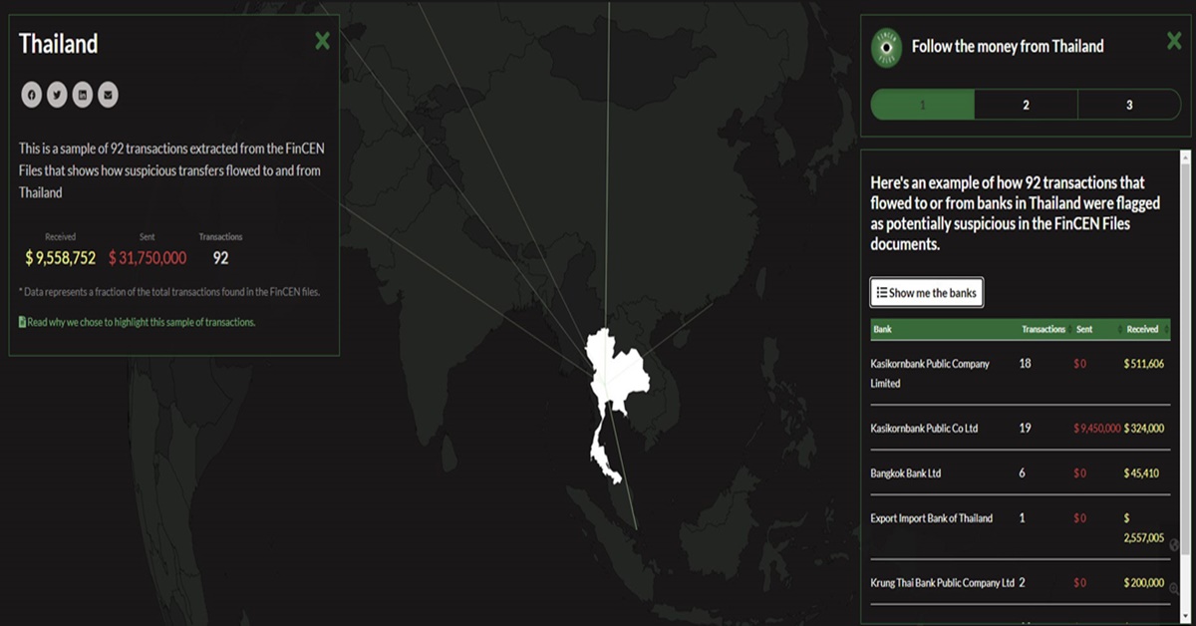Click the $31,750,000 total sent figure

coord(148,258)
